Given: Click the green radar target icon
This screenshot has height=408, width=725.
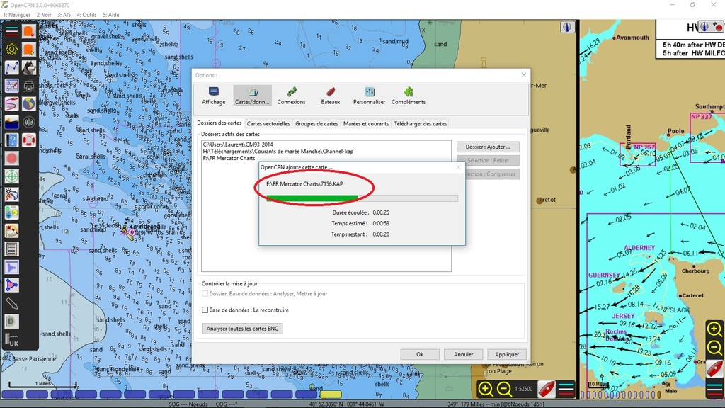Looking at the screenshot, I should click(11, 176).
